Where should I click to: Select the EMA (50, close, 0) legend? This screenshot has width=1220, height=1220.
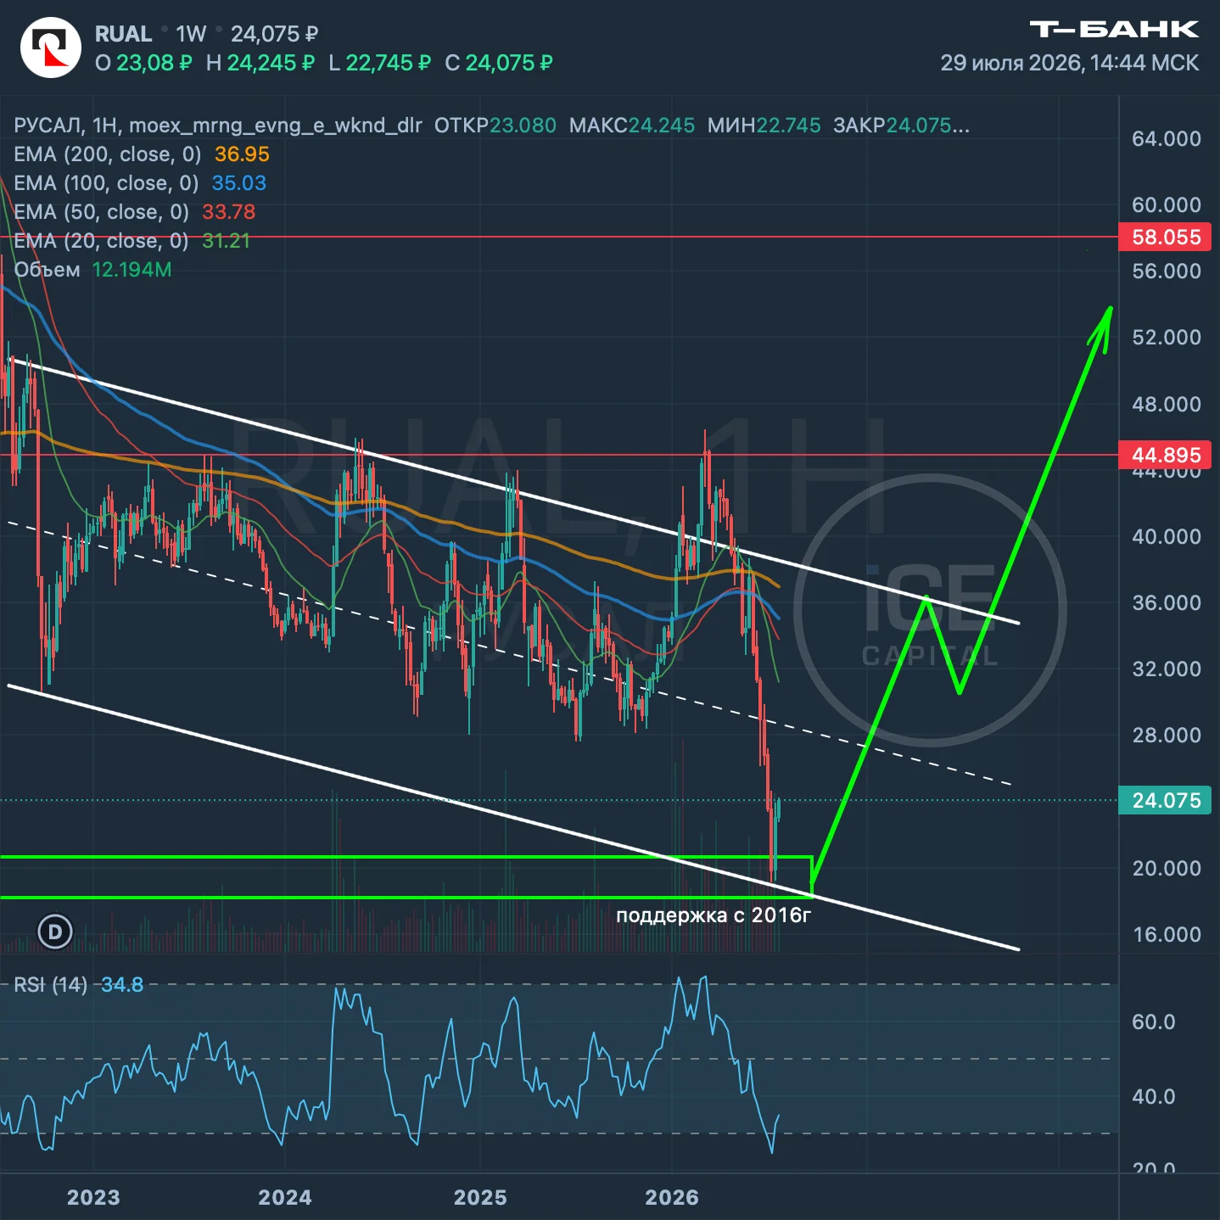[134, 212]
